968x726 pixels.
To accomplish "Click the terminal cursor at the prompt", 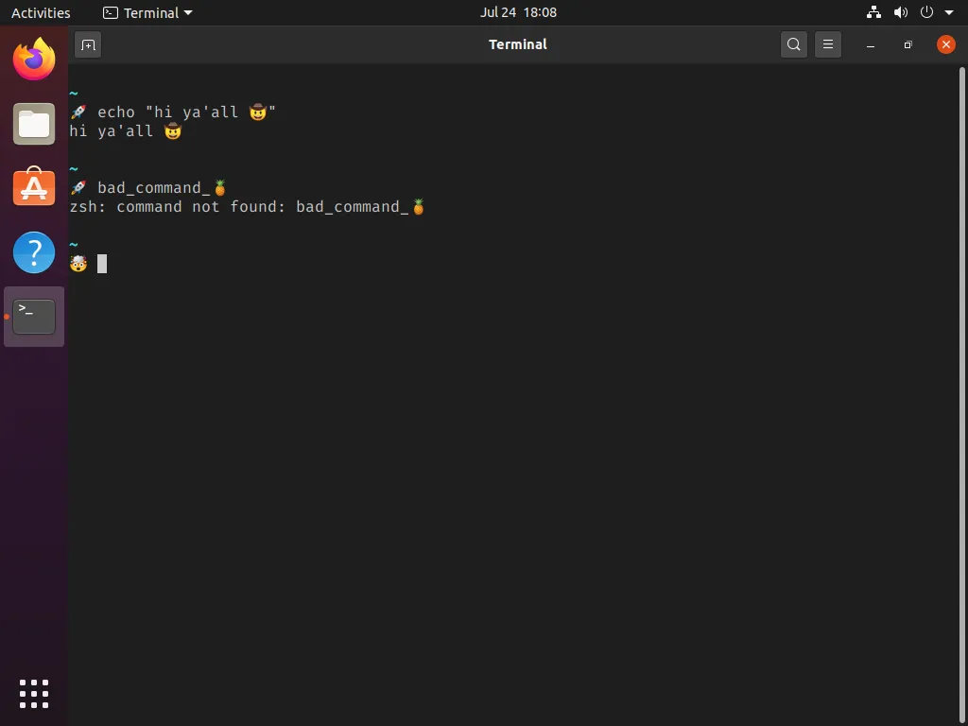I will 102,264.
